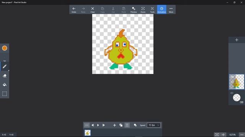Image resolution: width=245 pixels, height=137 pixels.
Task: Click the Speed label in animation bar
Action: (142, 125)
